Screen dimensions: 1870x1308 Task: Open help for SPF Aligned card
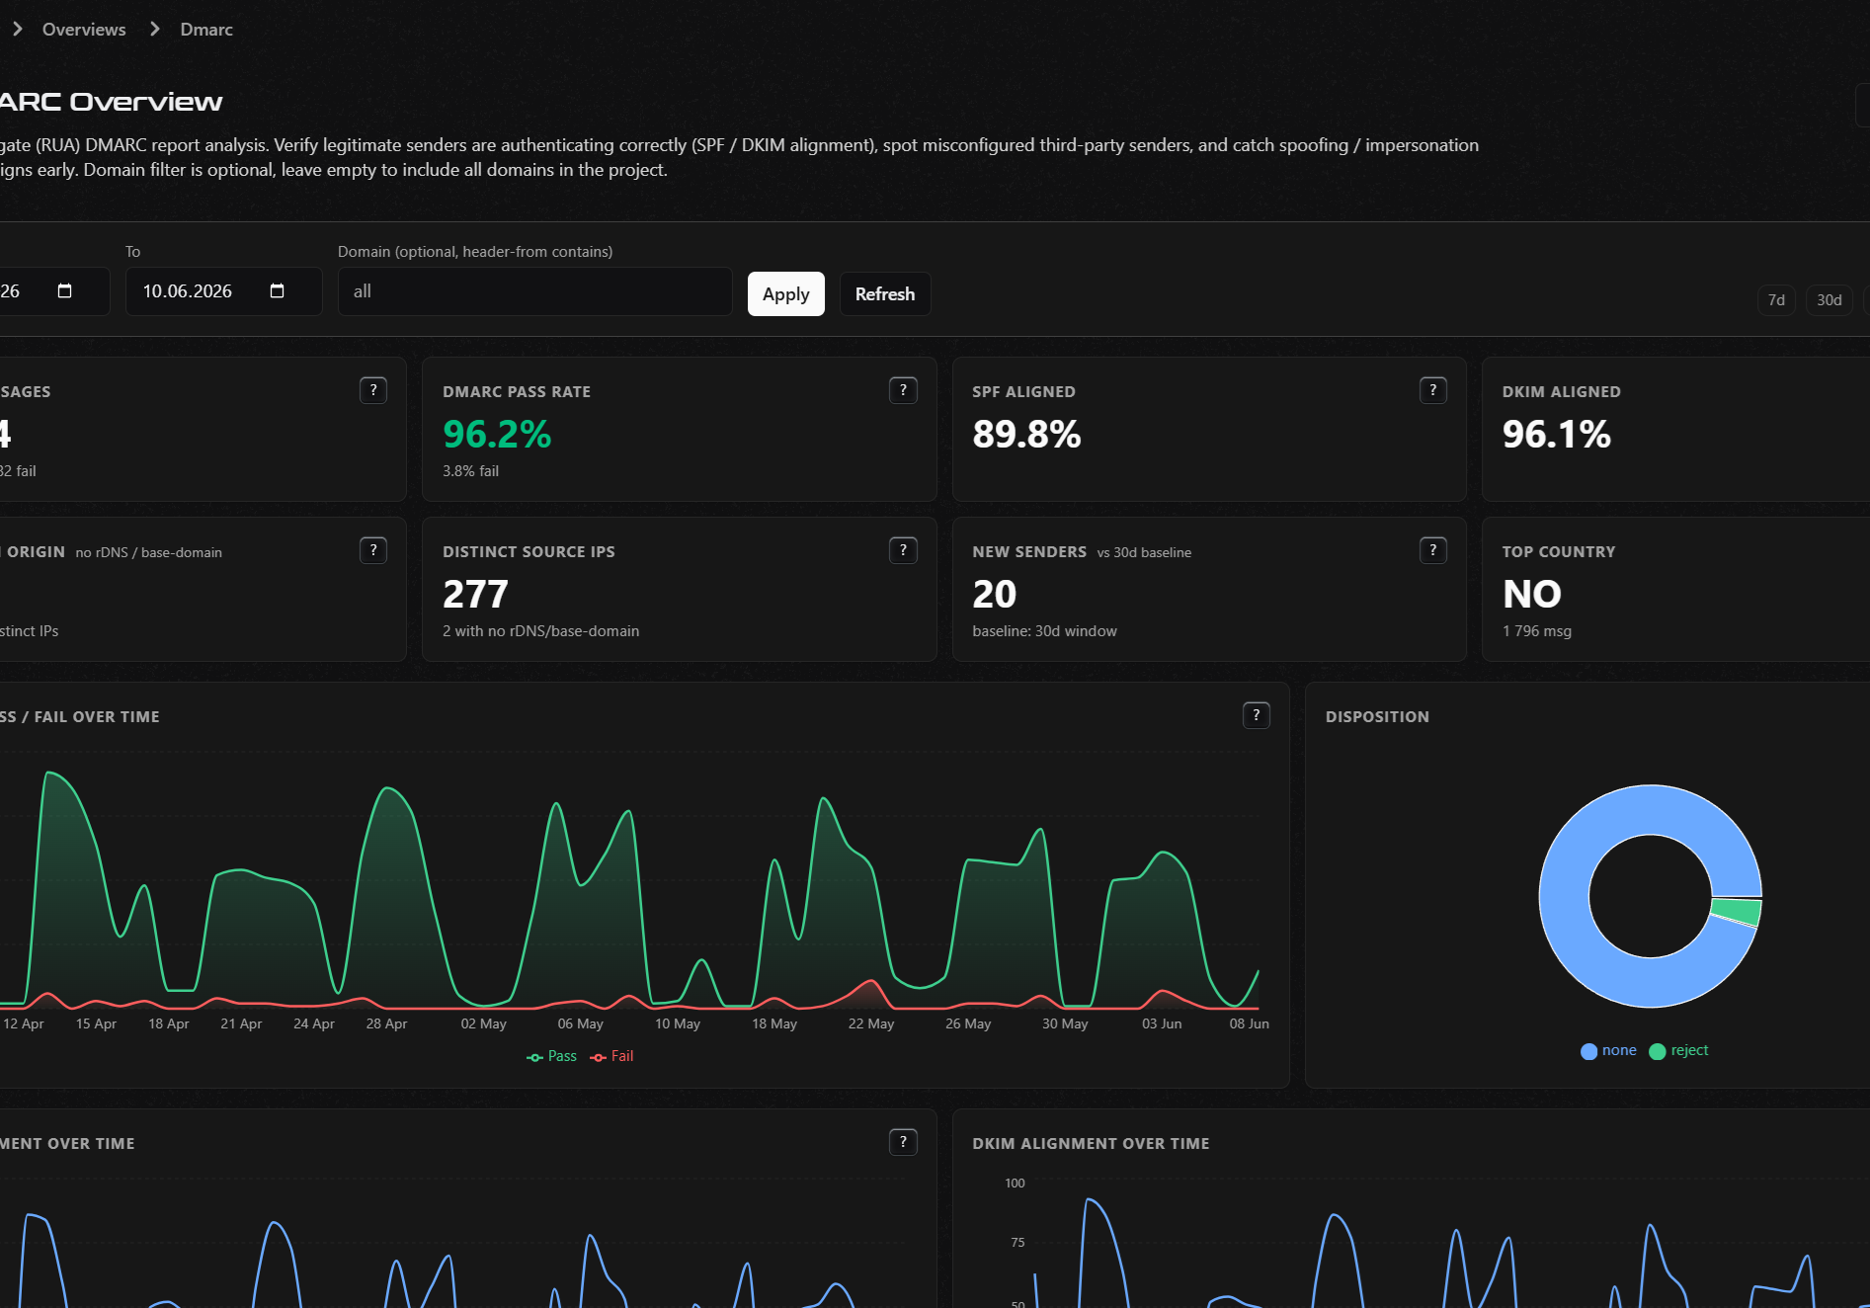pyautogui.click(x=1432, y=390)
